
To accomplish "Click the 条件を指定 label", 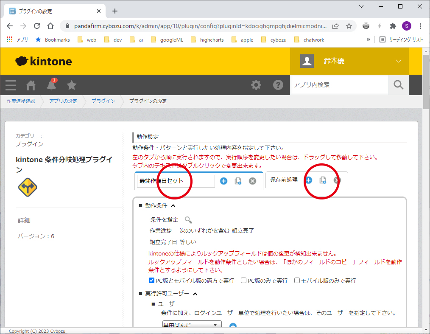I will 164,219.
